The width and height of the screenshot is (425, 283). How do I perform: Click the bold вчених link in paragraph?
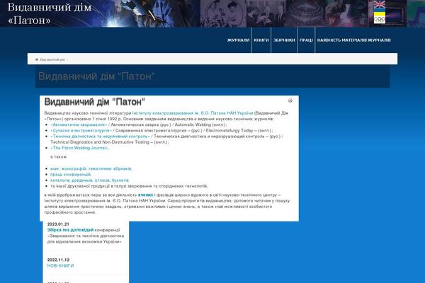click(145, 195)
